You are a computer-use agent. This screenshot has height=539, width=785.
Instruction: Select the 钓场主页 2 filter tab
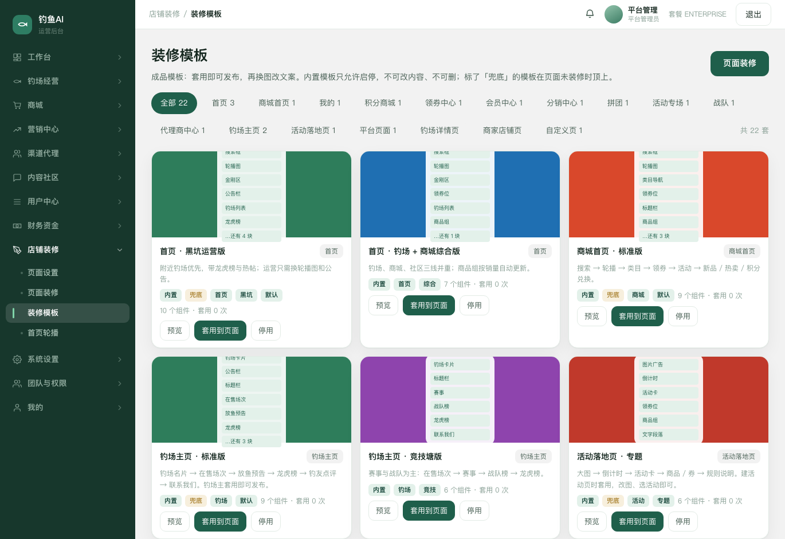click(248, 131)
